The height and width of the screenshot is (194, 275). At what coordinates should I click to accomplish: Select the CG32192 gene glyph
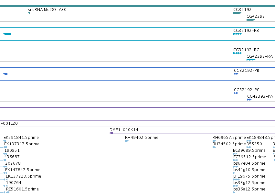tap(237, 13)
